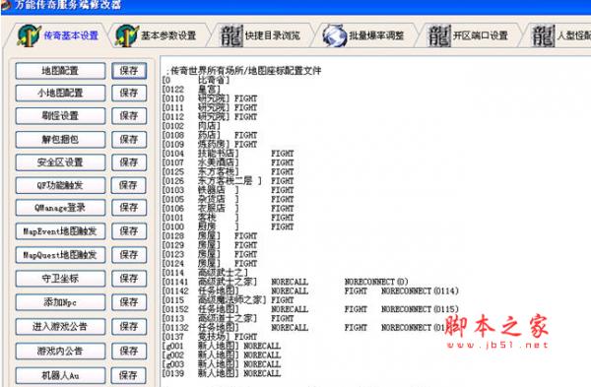Click the 基本参数设置 tab icon

(127, 35)
